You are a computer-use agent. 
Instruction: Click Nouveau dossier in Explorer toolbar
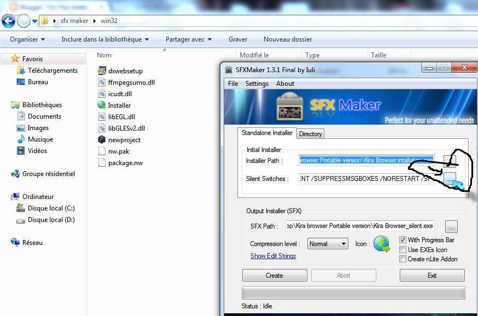(x=288, y=39)
